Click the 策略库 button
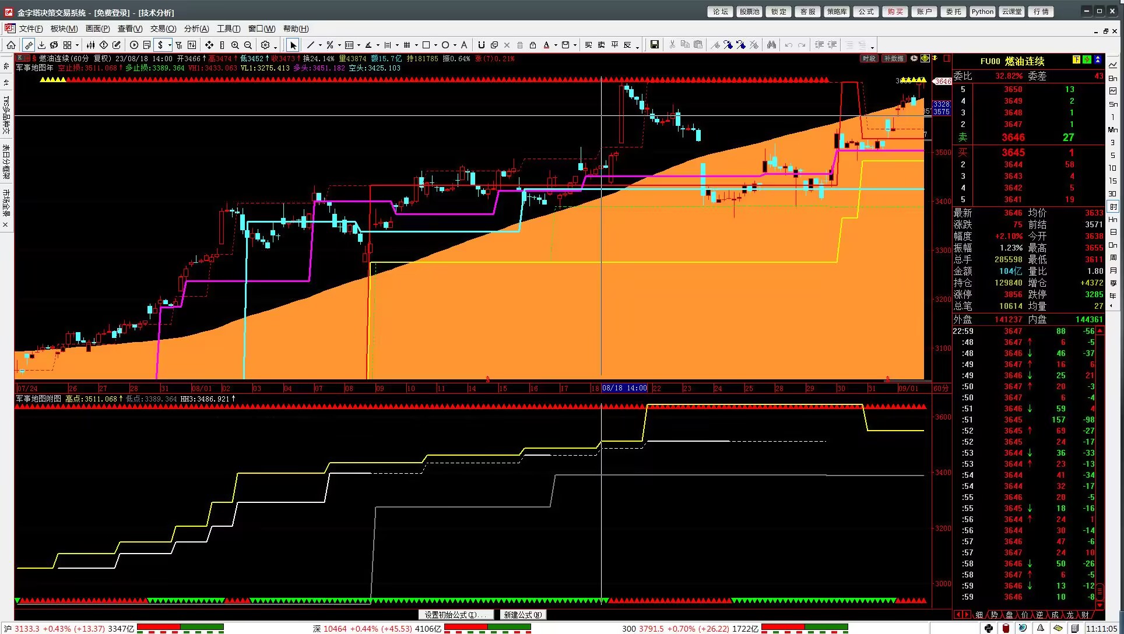 837,12
